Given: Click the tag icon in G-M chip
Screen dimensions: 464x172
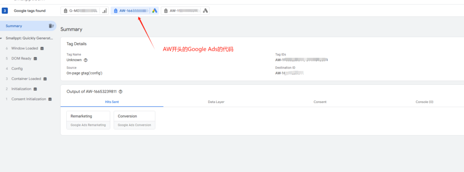Looking at the screenshot, I should point(65,11).
